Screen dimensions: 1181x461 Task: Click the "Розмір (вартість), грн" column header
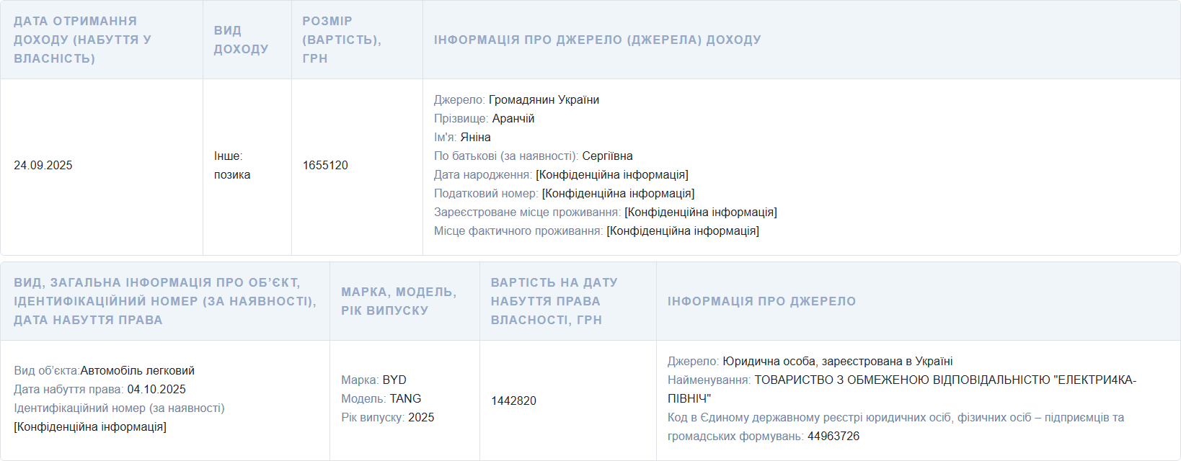click(x=341, y=40)
